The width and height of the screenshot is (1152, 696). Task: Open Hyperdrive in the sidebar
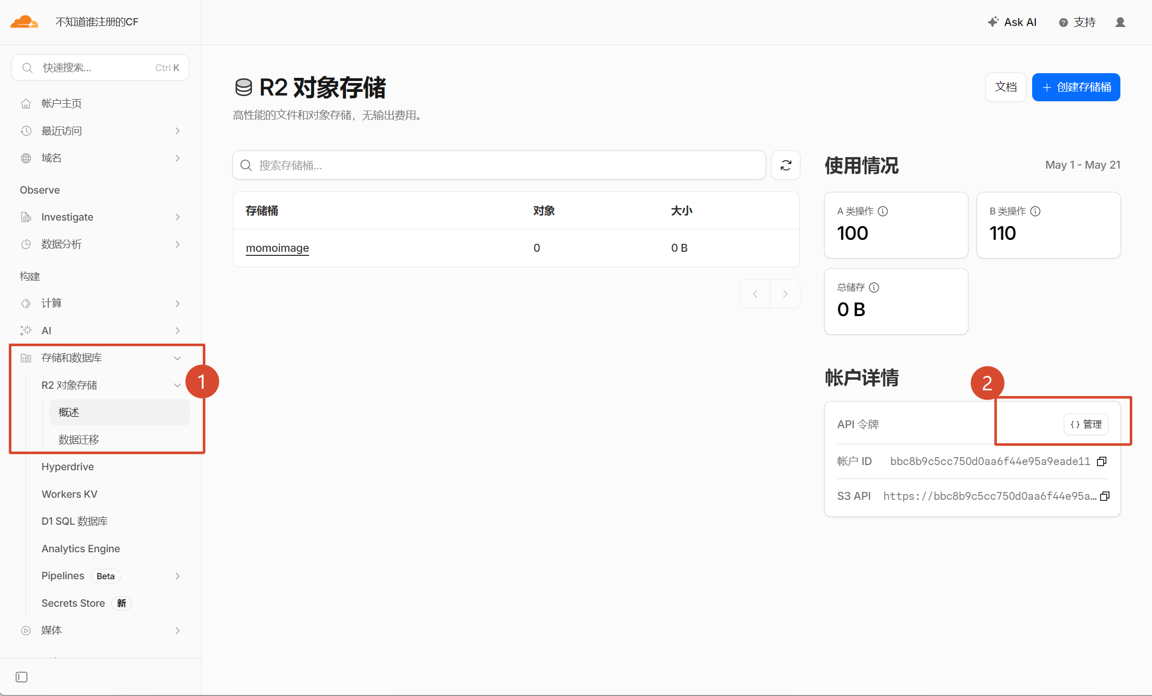pyautogui.click(x=67, y=467)
